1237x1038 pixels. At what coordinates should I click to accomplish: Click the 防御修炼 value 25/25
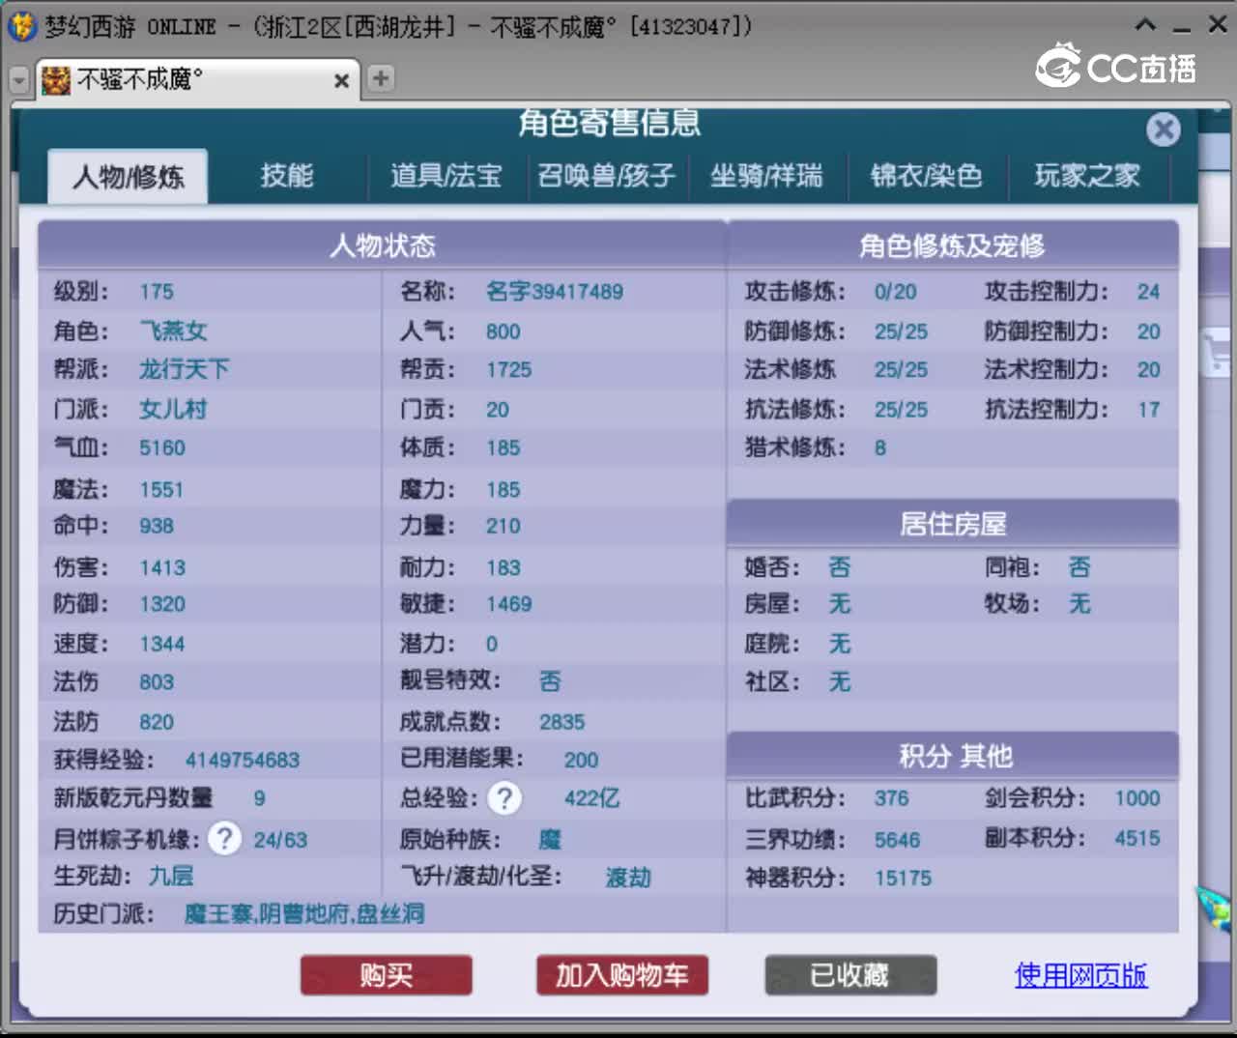tap(901, 332)
